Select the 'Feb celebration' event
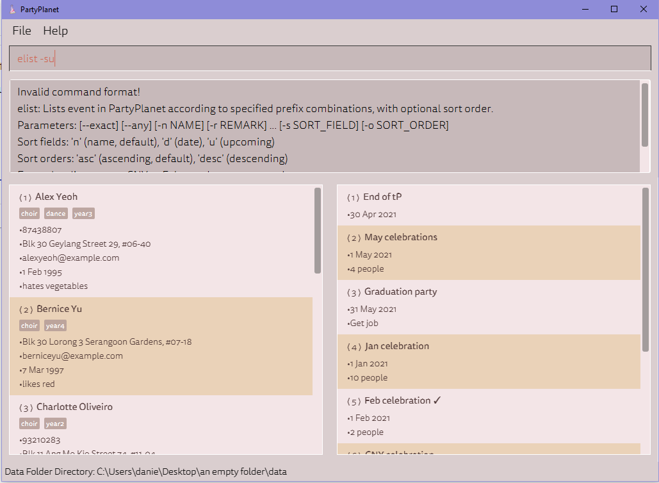The width and height of the screenshot is (659, 483). [x=398, y=400]
